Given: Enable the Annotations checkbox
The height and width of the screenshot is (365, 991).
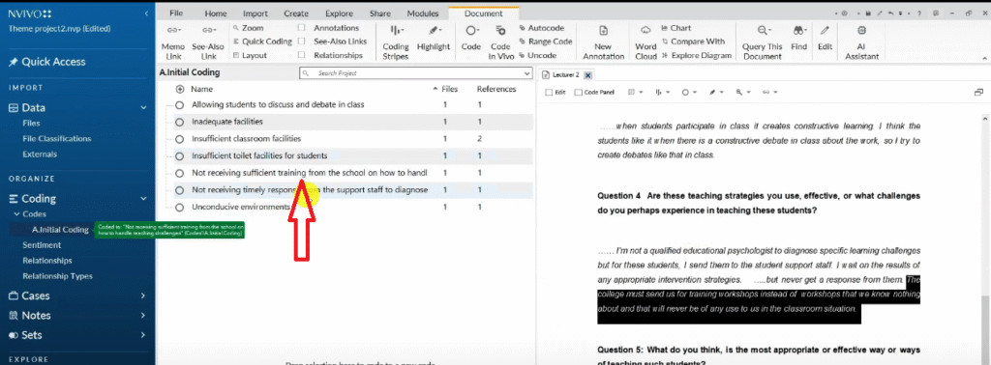Looking at the screenshot, I should click(302, 28).
